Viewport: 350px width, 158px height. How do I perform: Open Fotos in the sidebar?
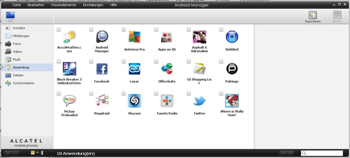[x=27, y=44]
